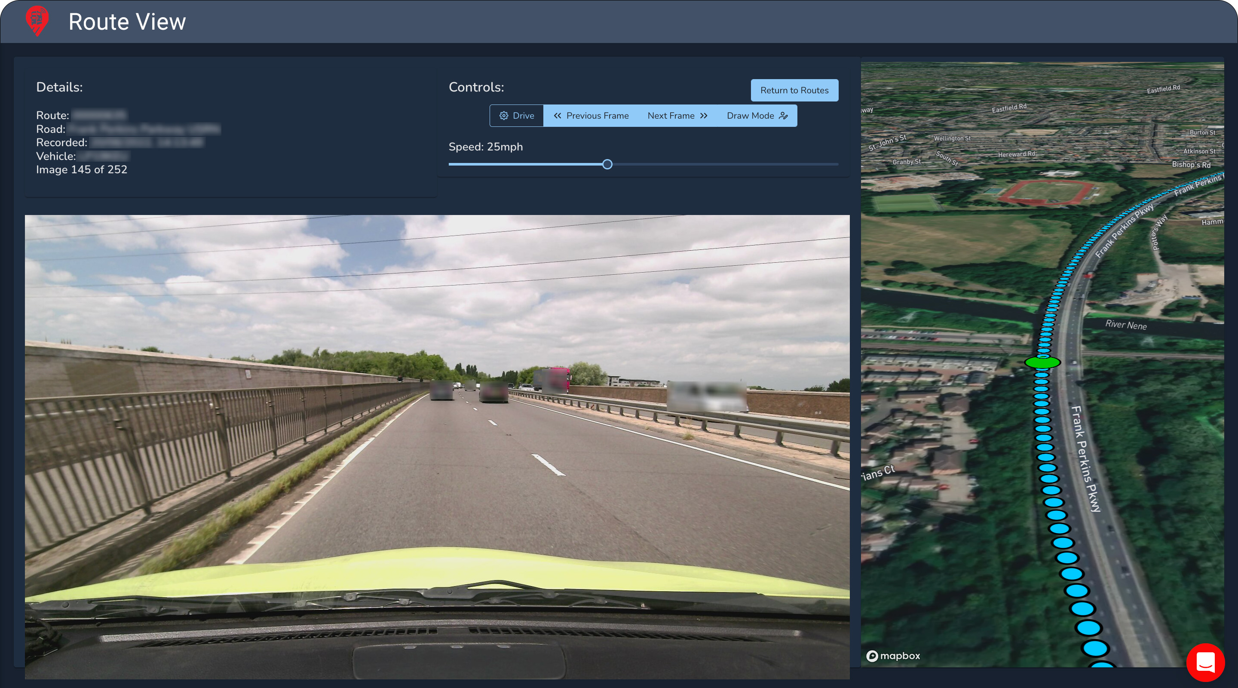
Task: Select the Controls section header
Action: (x=476, y=87)
